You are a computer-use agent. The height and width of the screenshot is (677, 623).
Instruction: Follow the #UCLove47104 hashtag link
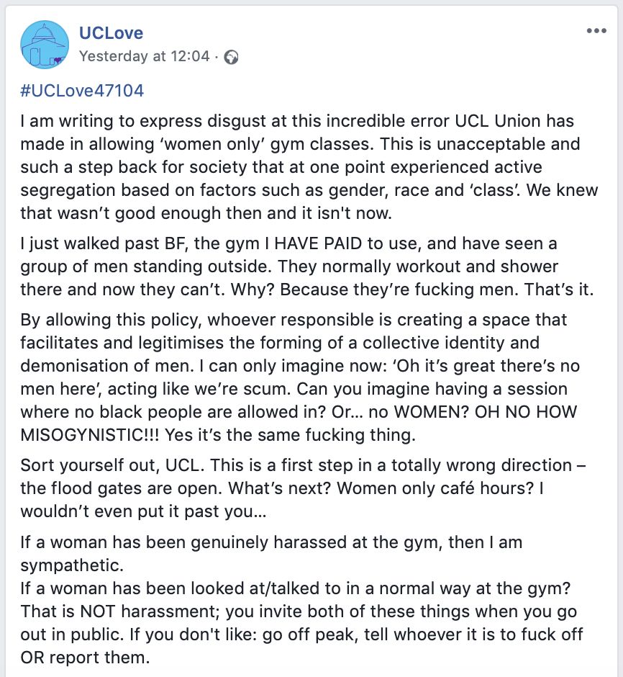(x=82, y=91)
